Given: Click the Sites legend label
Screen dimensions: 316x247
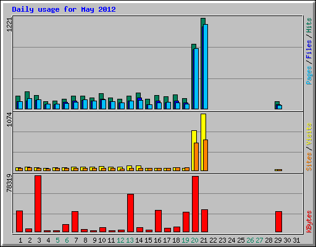Looking at the screenshot, I should [309, 162].
